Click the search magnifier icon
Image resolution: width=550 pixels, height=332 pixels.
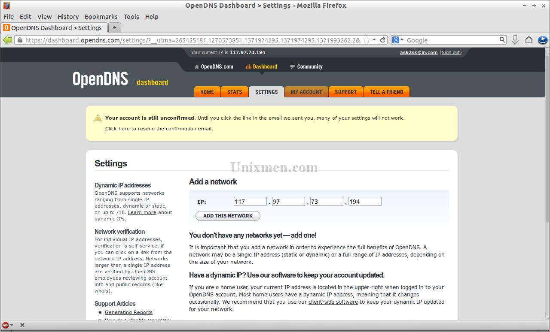coord(502,40)
